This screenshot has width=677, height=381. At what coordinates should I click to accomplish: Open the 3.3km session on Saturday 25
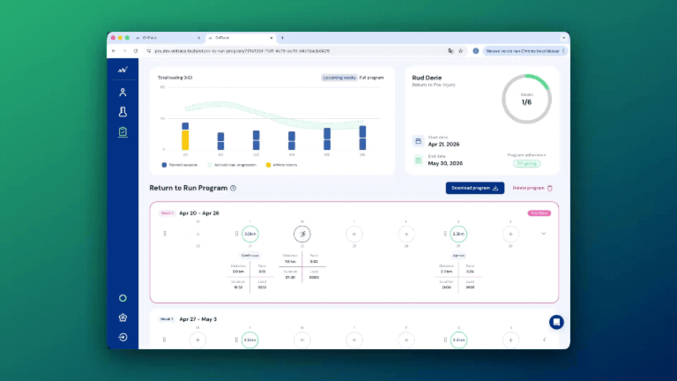(x=458, y=234)
